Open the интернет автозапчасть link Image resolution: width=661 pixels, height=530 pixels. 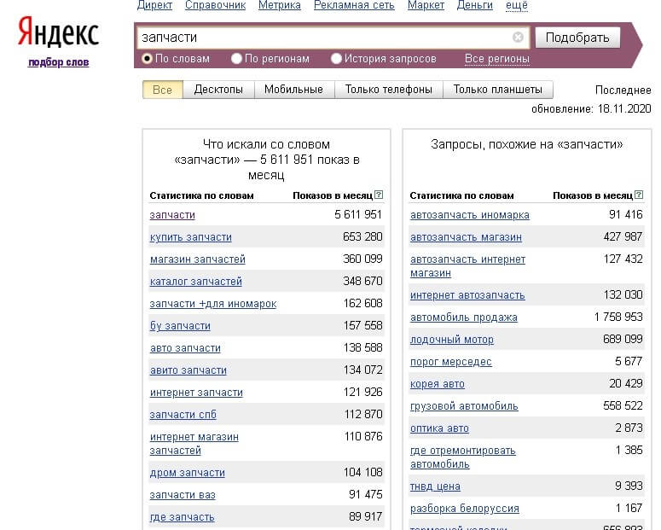pyautogui.click(x=467, y=295)
